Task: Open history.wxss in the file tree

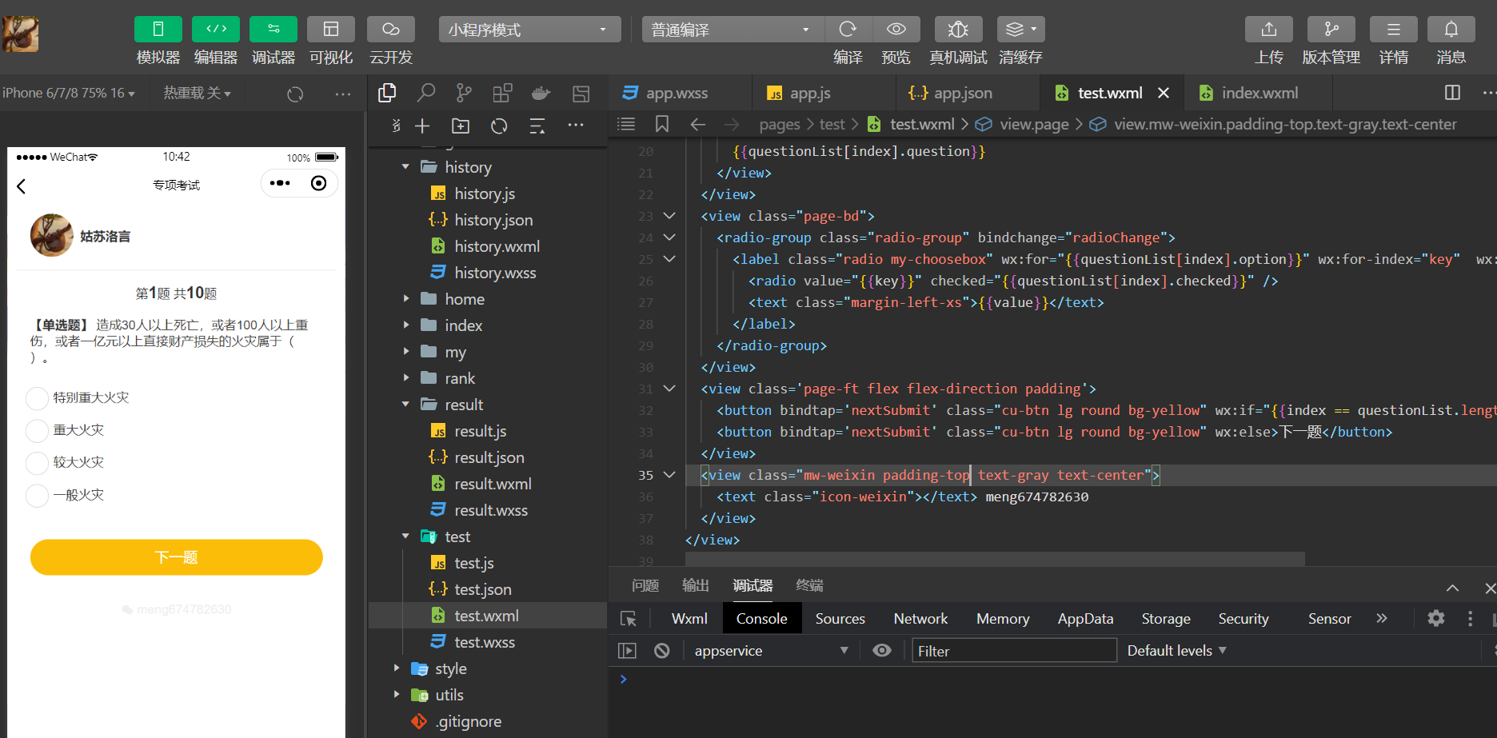Action: [x=494, y=273]
